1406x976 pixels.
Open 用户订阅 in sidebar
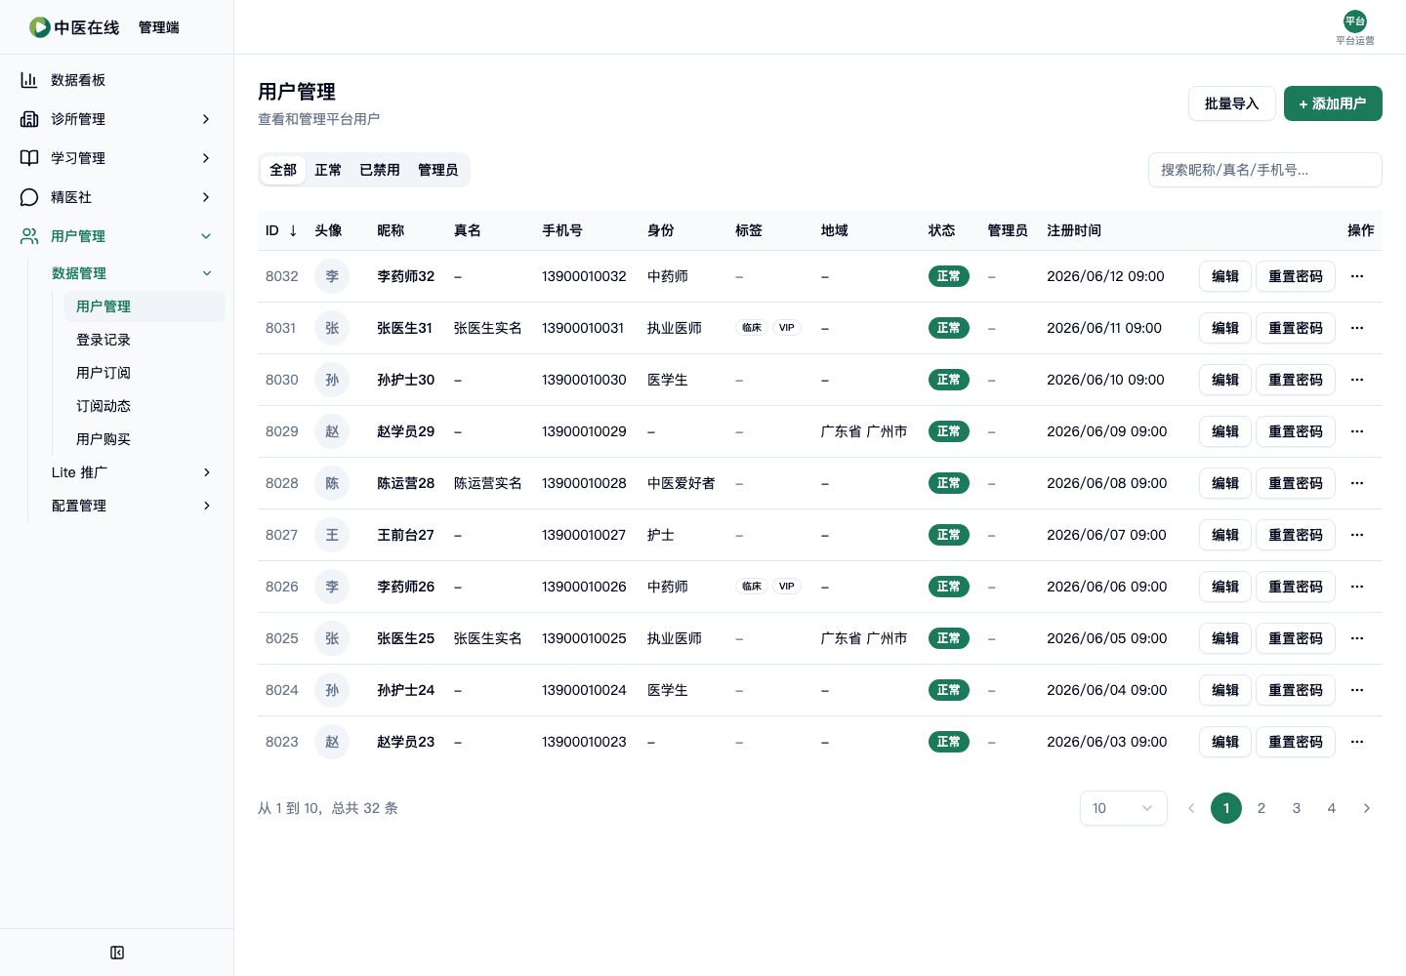145,373
